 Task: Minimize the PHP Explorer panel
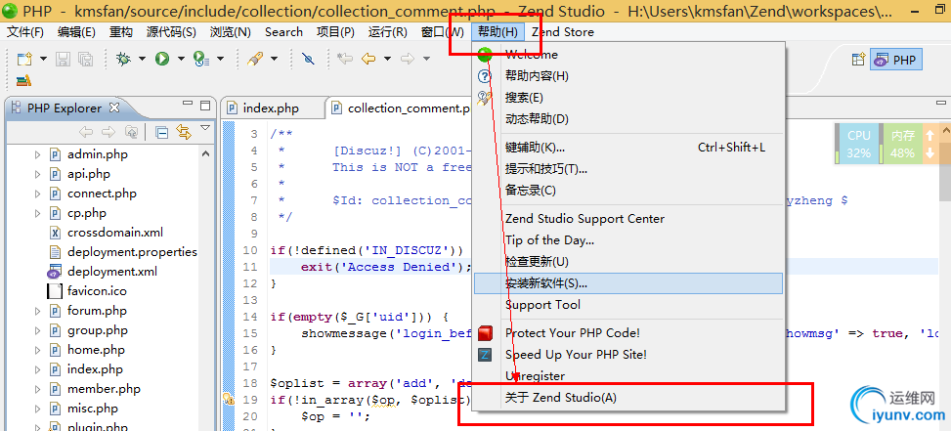188,105
